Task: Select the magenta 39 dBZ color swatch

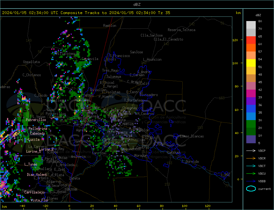Action: [x=251, y=94]
